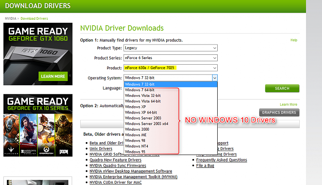Click the Download Drivers breadcrumb
The width and height of the screenshot is (322, 185).
pyautogui.click(x=34, y=18)
